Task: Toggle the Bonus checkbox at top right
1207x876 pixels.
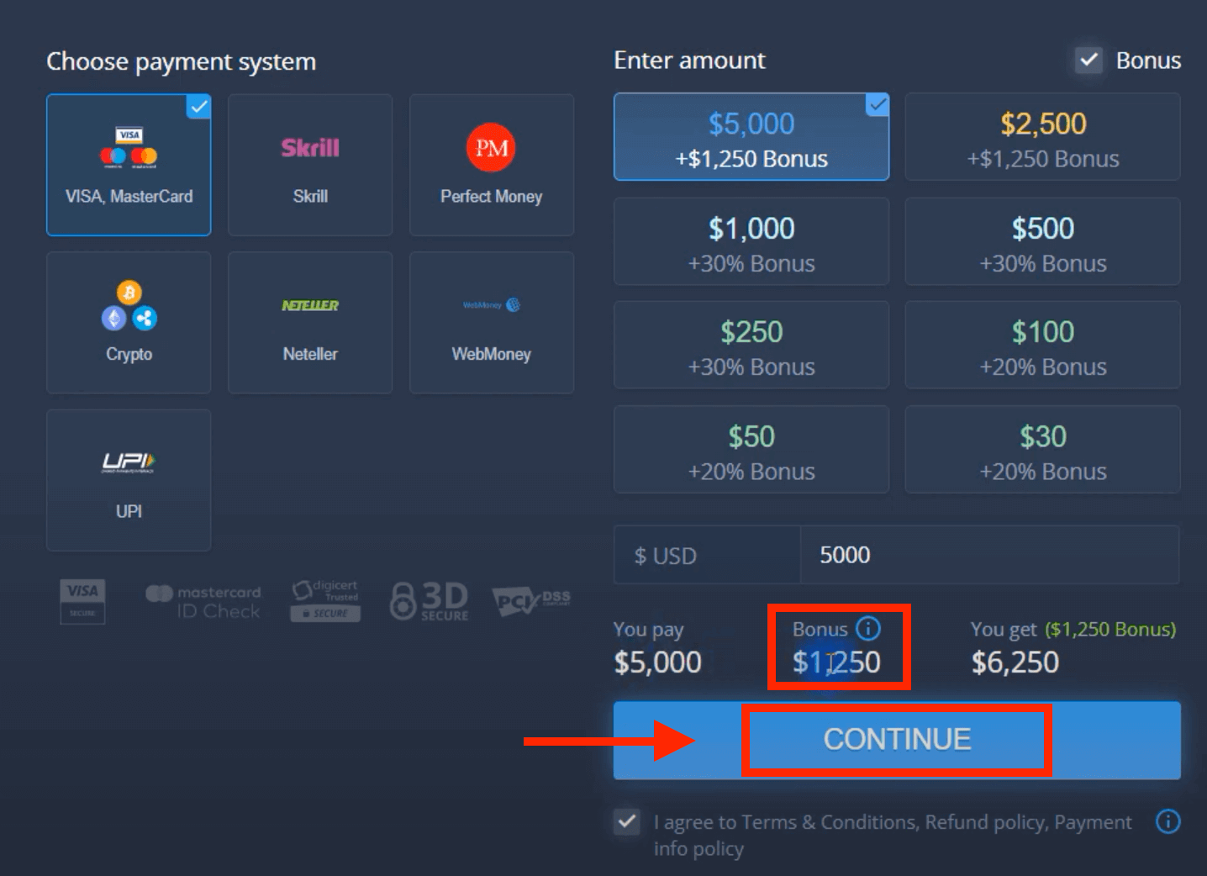Action: pyautogui.click(x=1089, y=60)
